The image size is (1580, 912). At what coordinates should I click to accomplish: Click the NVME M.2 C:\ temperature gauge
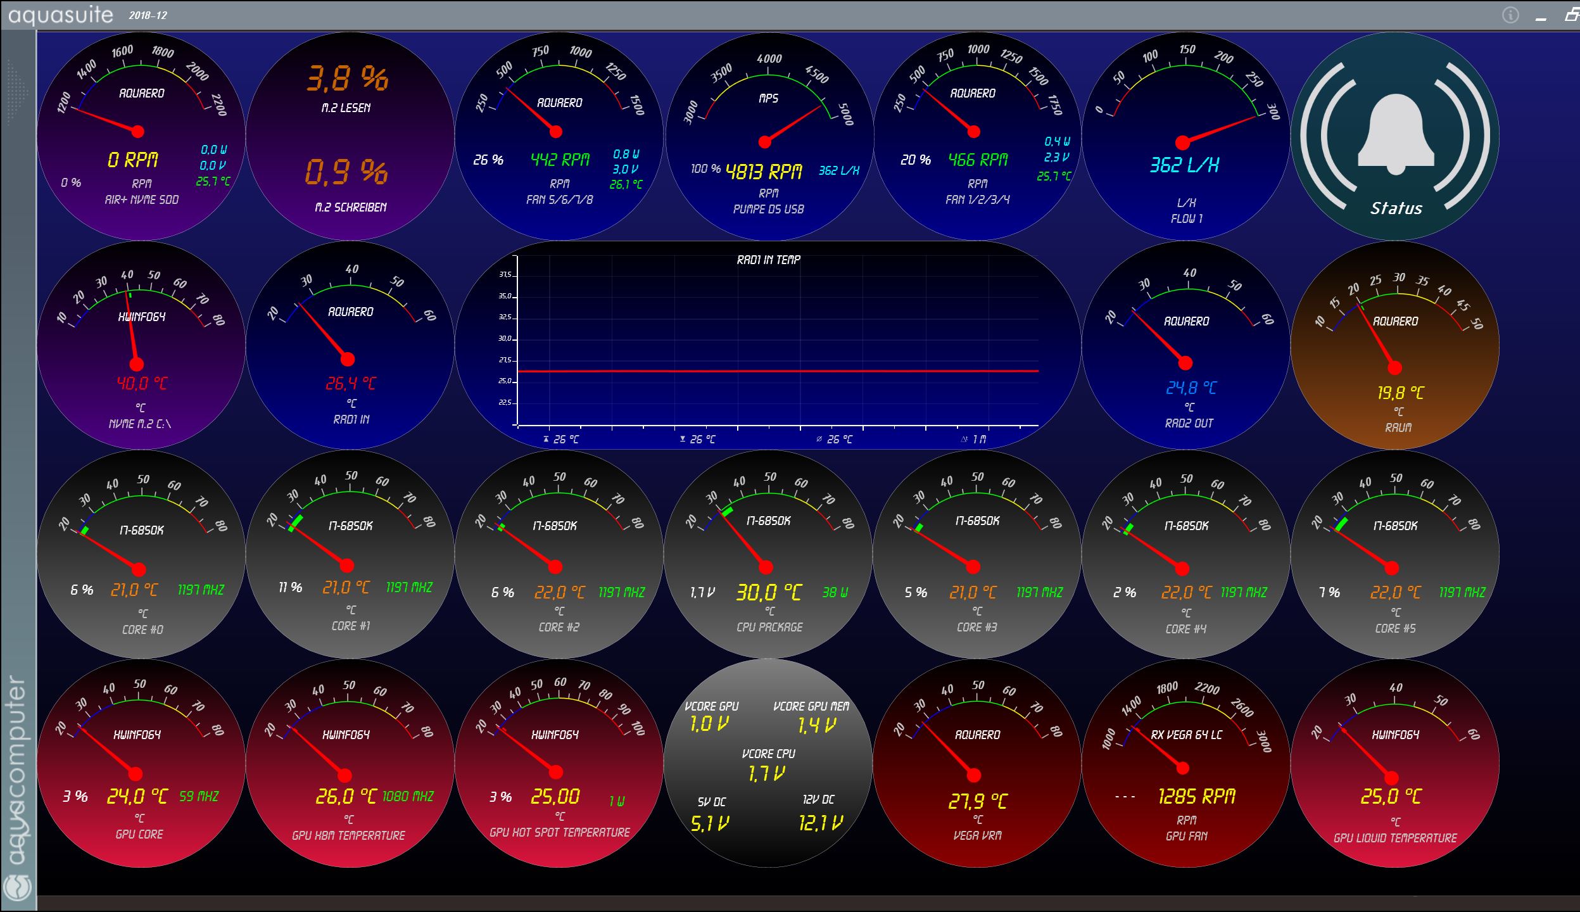[141, 345]
